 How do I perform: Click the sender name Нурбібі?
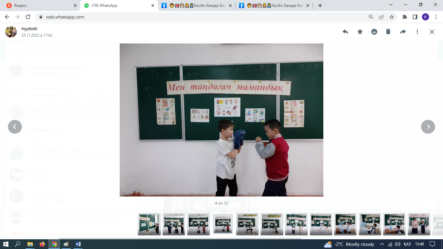(x=29, y=29)
